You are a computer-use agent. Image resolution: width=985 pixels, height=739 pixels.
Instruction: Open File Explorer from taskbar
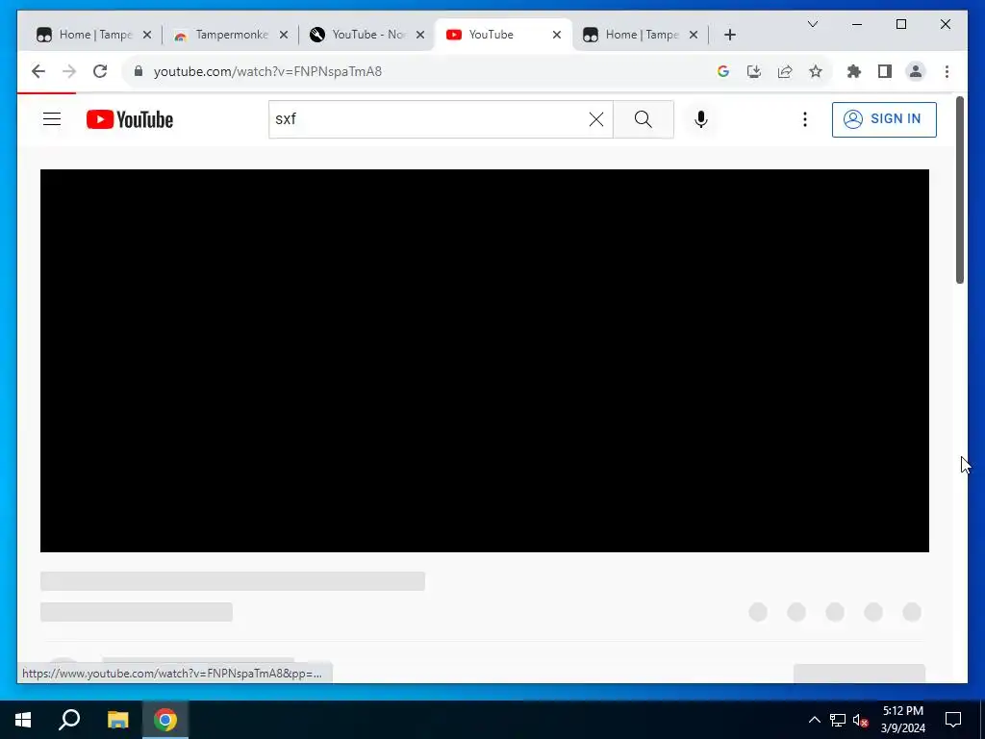[x=117, y=720]
